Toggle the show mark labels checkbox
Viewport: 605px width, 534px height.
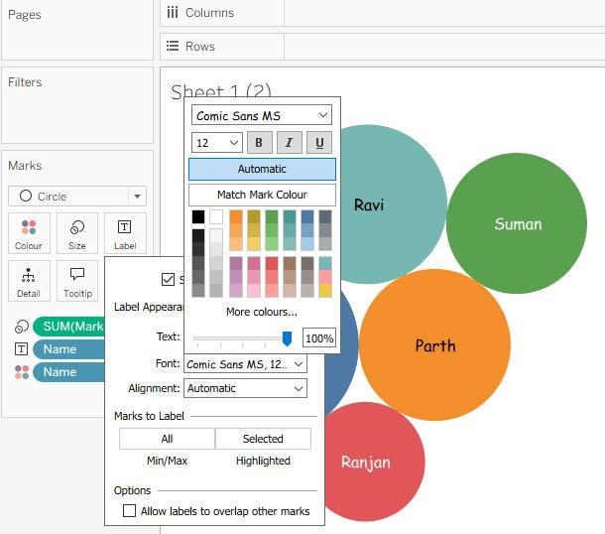tap(168, 279)
